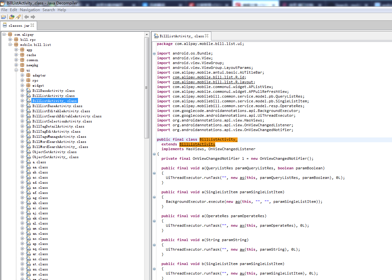The image size is (392, 280).
Task: Click the package icon beside common
Action: (22, 60)
